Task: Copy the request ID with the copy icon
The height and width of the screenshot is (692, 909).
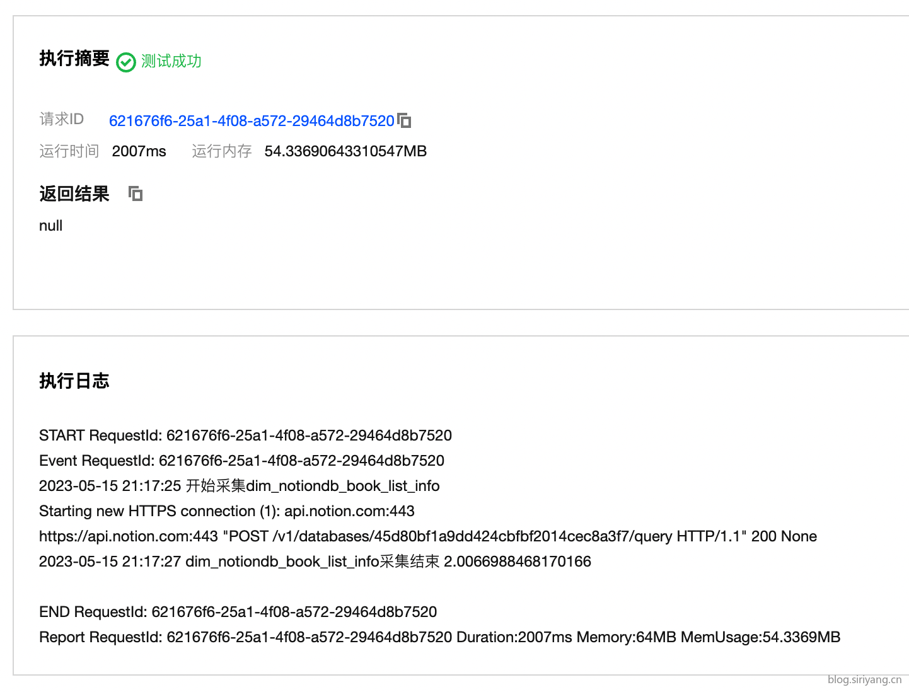Action: pyautogui.click(x=404, y=120)
